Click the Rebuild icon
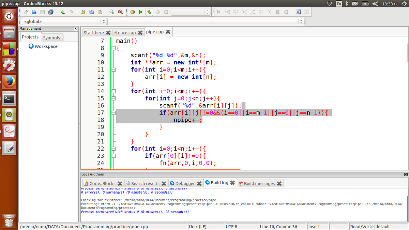 click(x=158, y=12)
